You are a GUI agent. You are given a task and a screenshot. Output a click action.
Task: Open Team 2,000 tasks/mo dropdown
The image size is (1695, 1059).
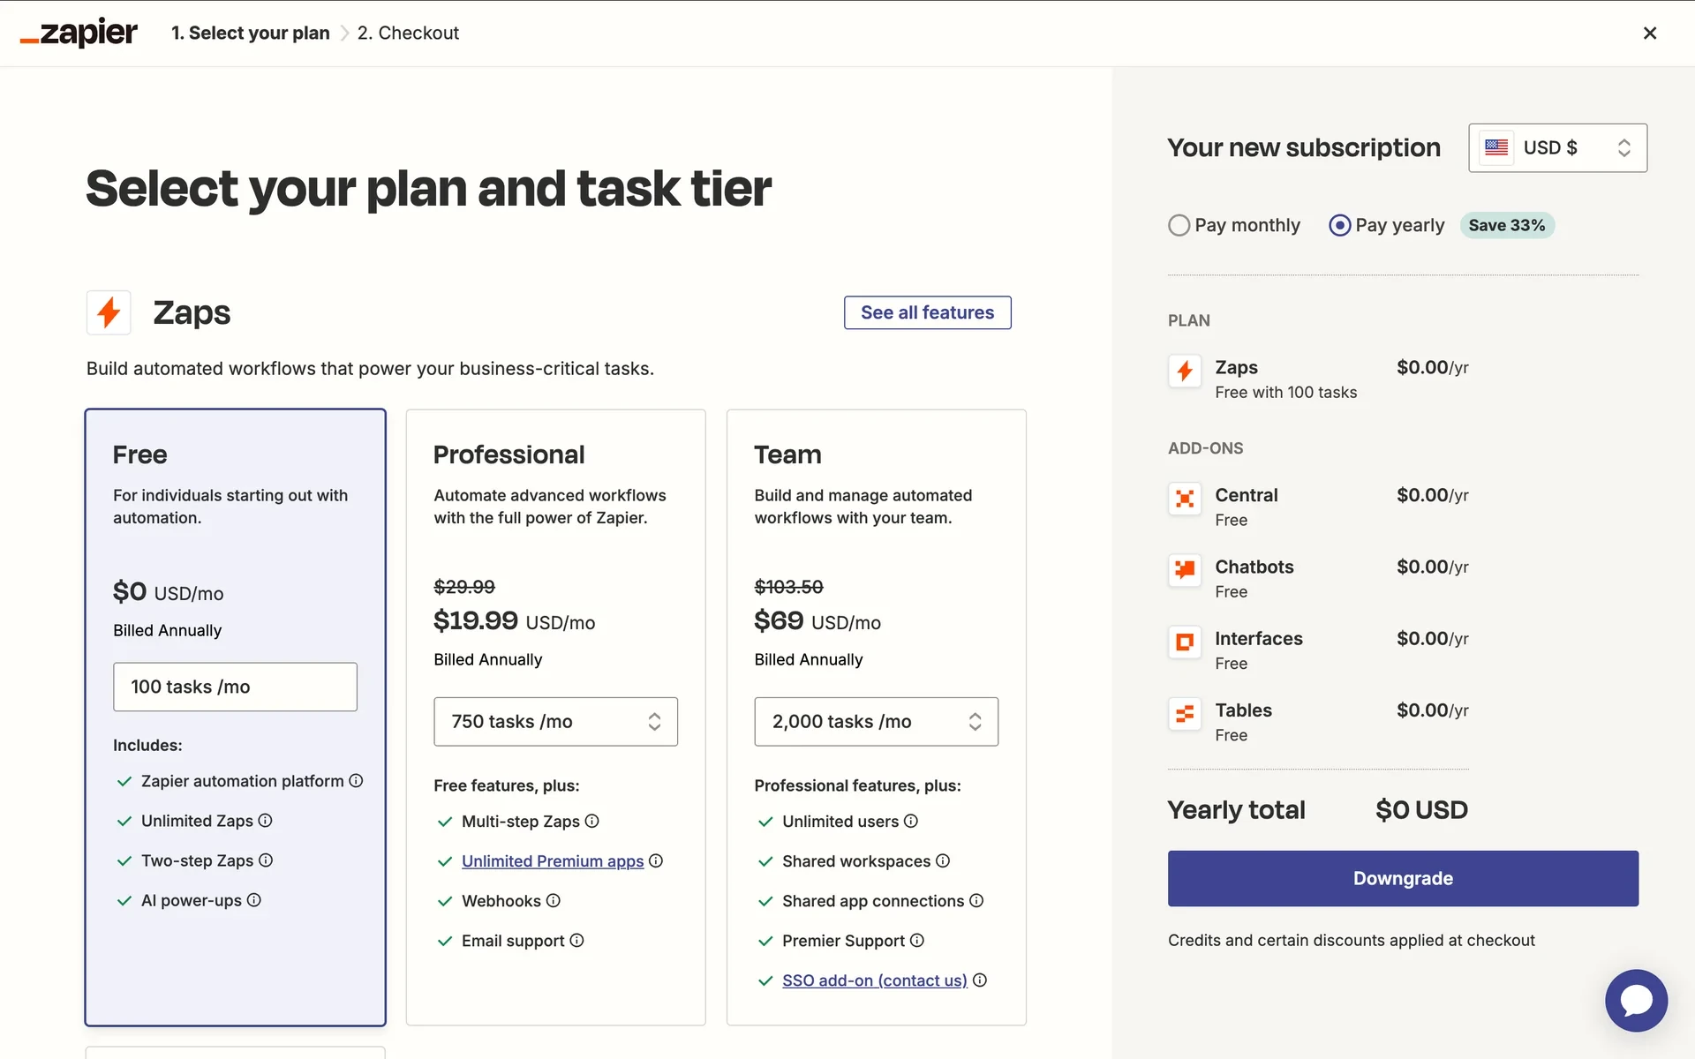[x=876, y=722]
